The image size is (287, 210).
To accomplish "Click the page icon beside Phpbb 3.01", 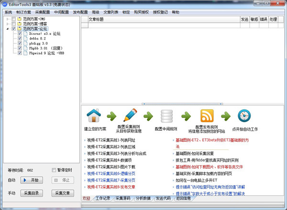I will (x=25, y=48).
